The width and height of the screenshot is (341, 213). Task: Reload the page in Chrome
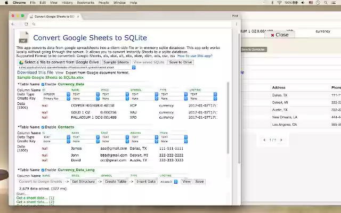click(26, 24)
